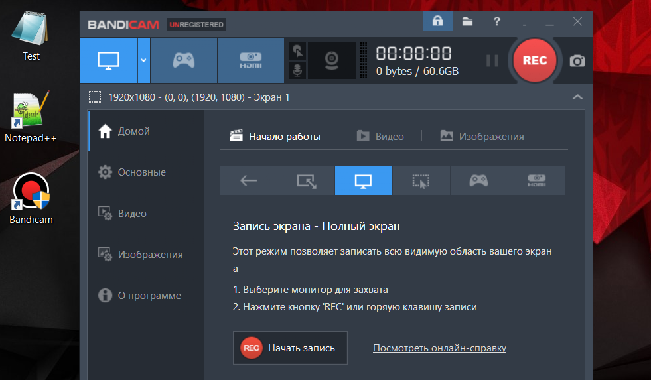Click the 0 bytes / 60.6GB storage text
This screenshot has height=380, width=651.
tap(417, 72)
